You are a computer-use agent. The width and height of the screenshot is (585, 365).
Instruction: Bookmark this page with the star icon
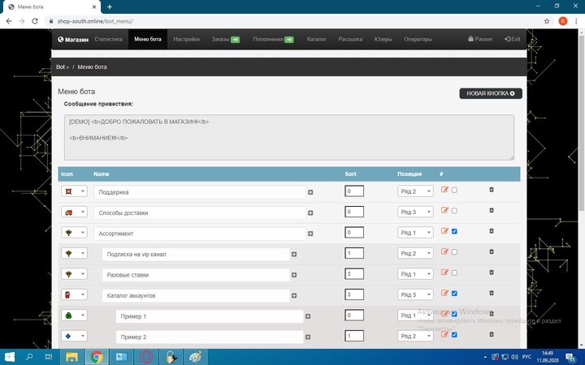[546, 21]
